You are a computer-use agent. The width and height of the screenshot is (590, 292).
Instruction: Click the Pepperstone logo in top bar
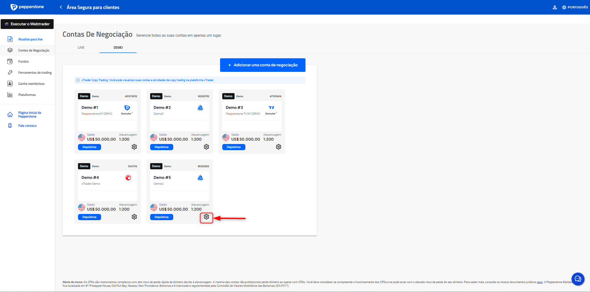(27, 7)
